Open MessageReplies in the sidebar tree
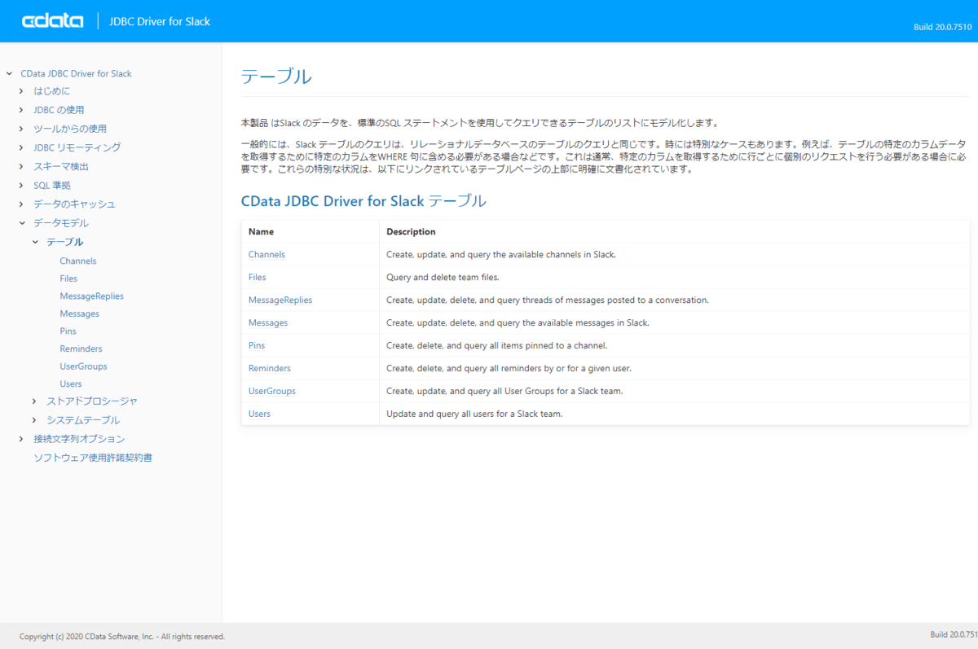978x649 pixels. (x=92, y=296)
